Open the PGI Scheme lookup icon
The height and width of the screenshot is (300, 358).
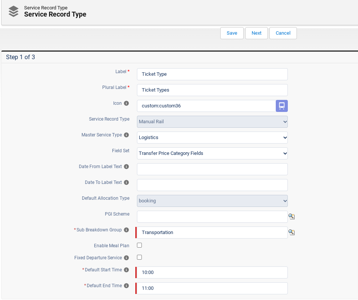click(291, 216)
